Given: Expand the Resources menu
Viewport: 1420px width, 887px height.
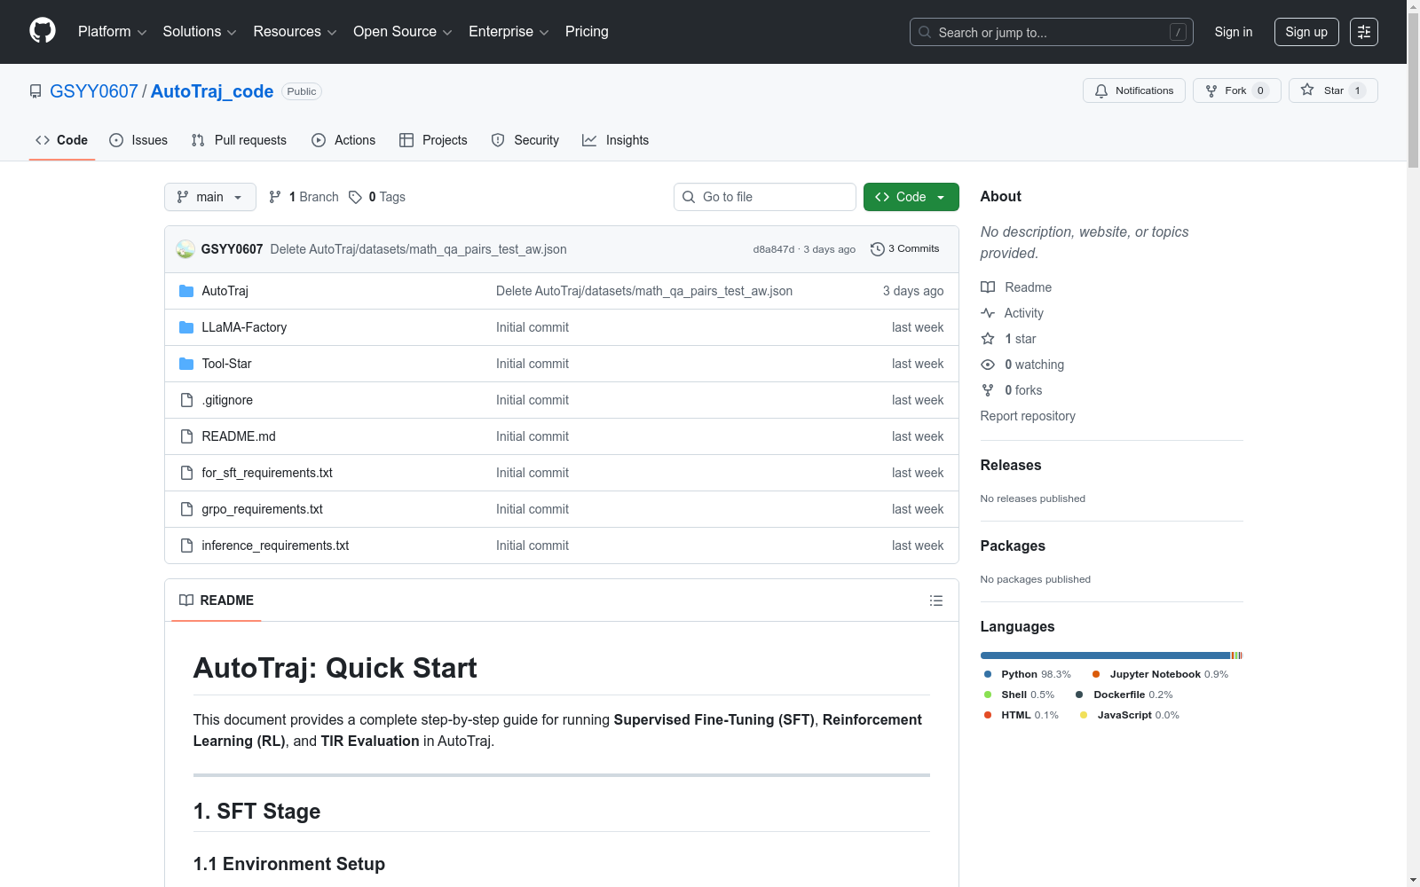Looking at the screenshot, I should click(x=296, y=32).
